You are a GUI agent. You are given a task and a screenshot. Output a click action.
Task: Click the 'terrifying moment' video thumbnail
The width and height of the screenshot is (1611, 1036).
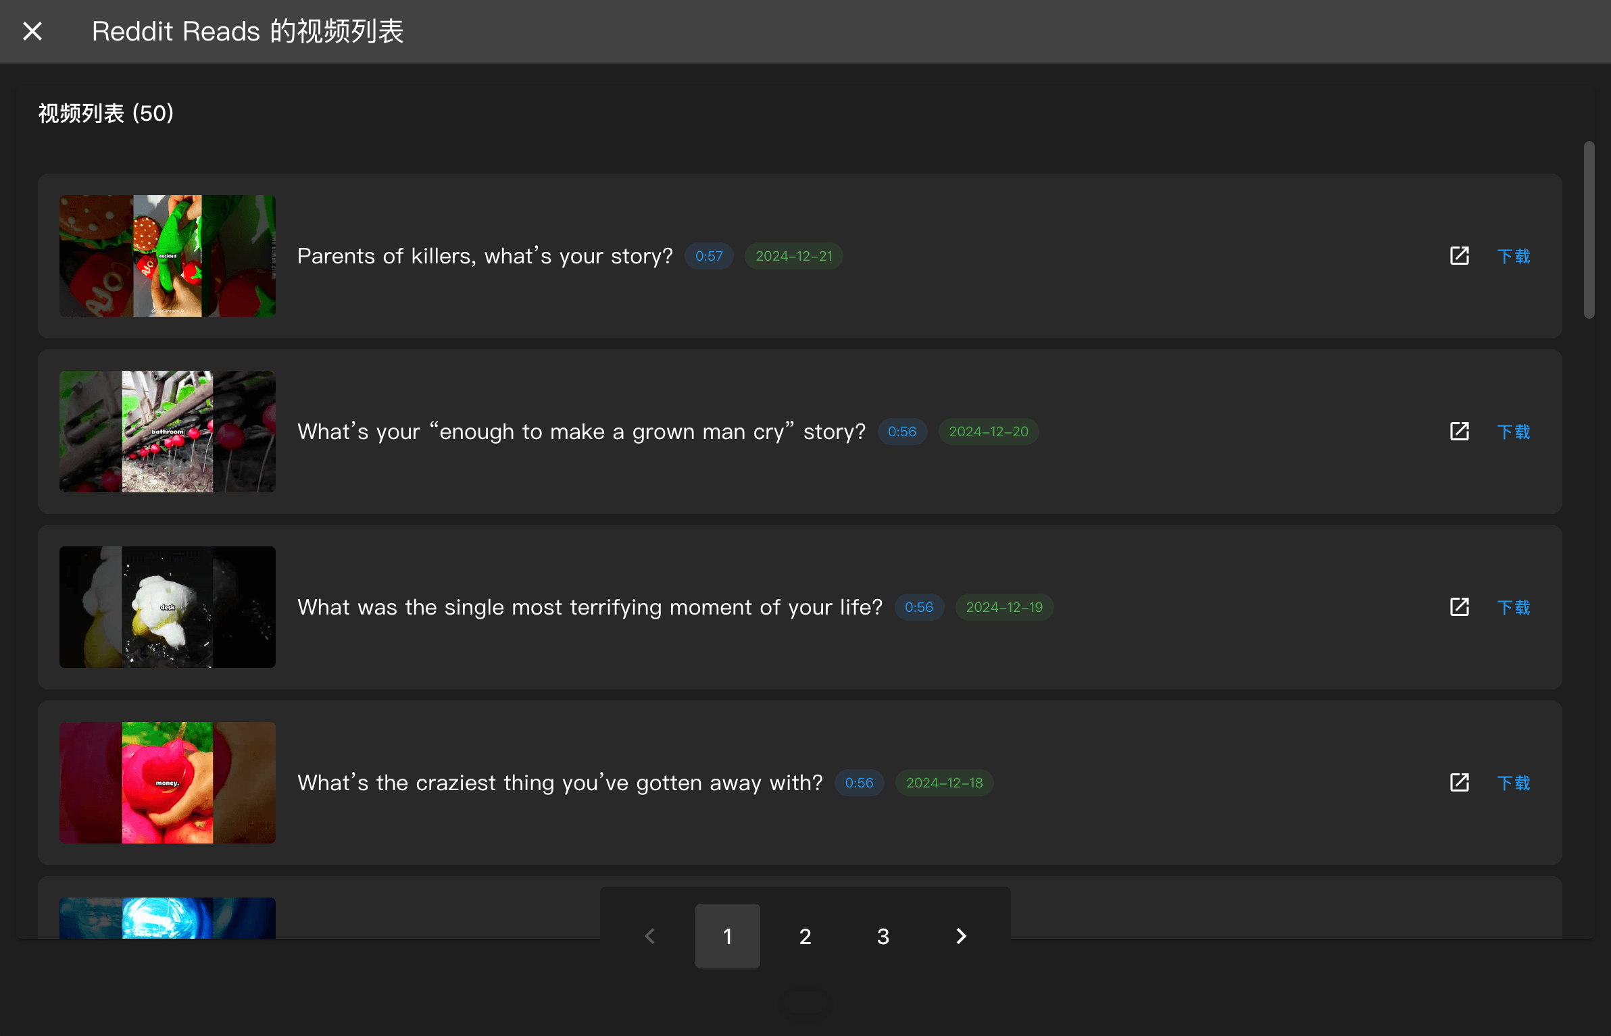tap(168, 607)
